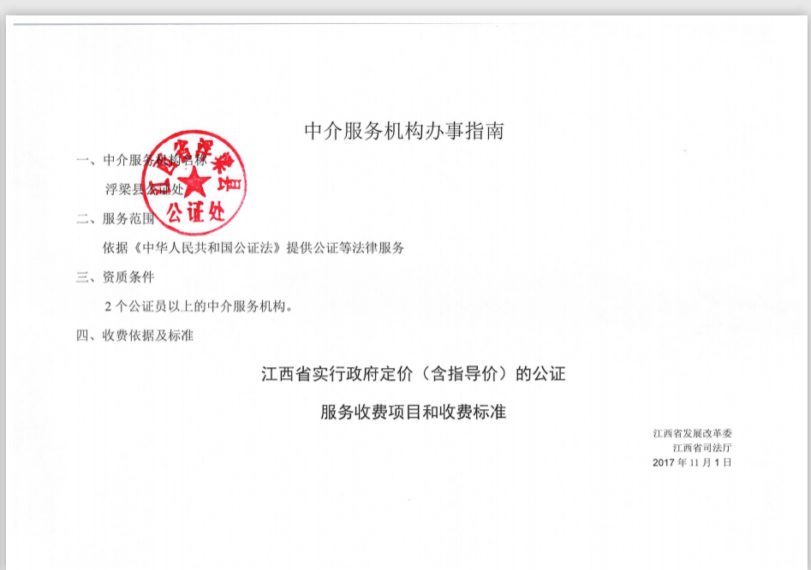811x570 pixels.
Task: Click the line 2个公证员以上的中介服务机构
Action: (x=198, y=306)
